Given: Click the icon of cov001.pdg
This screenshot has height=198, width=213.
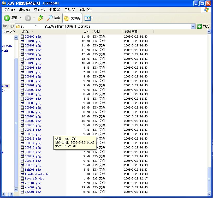Looking at the screenshot, I should pyautogui.click(x=22, y=183).
